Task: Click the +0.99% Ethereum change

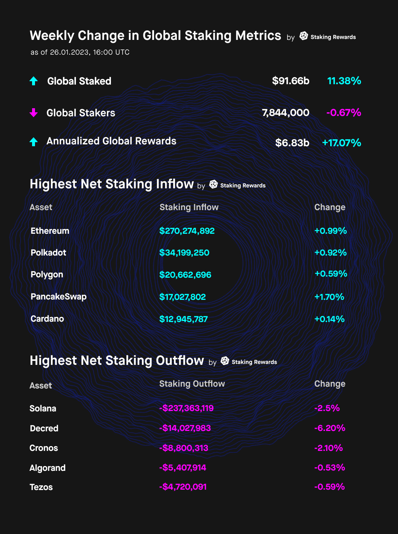Action: point(331,231)
